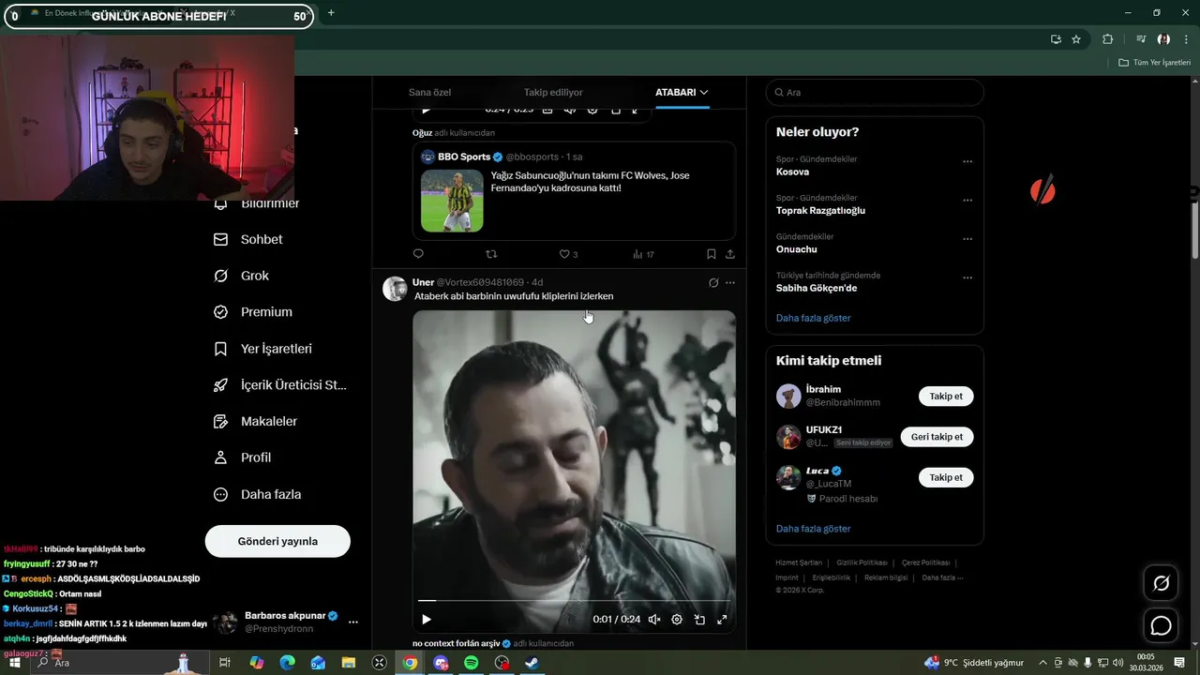Viewport: 1200px width, 675px height.
Task: Share the BBO Sports post
Action: 730,254
